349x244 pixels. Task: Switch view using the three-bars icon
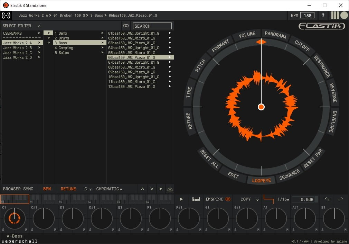pyautogui.click(x=335, y=15)
